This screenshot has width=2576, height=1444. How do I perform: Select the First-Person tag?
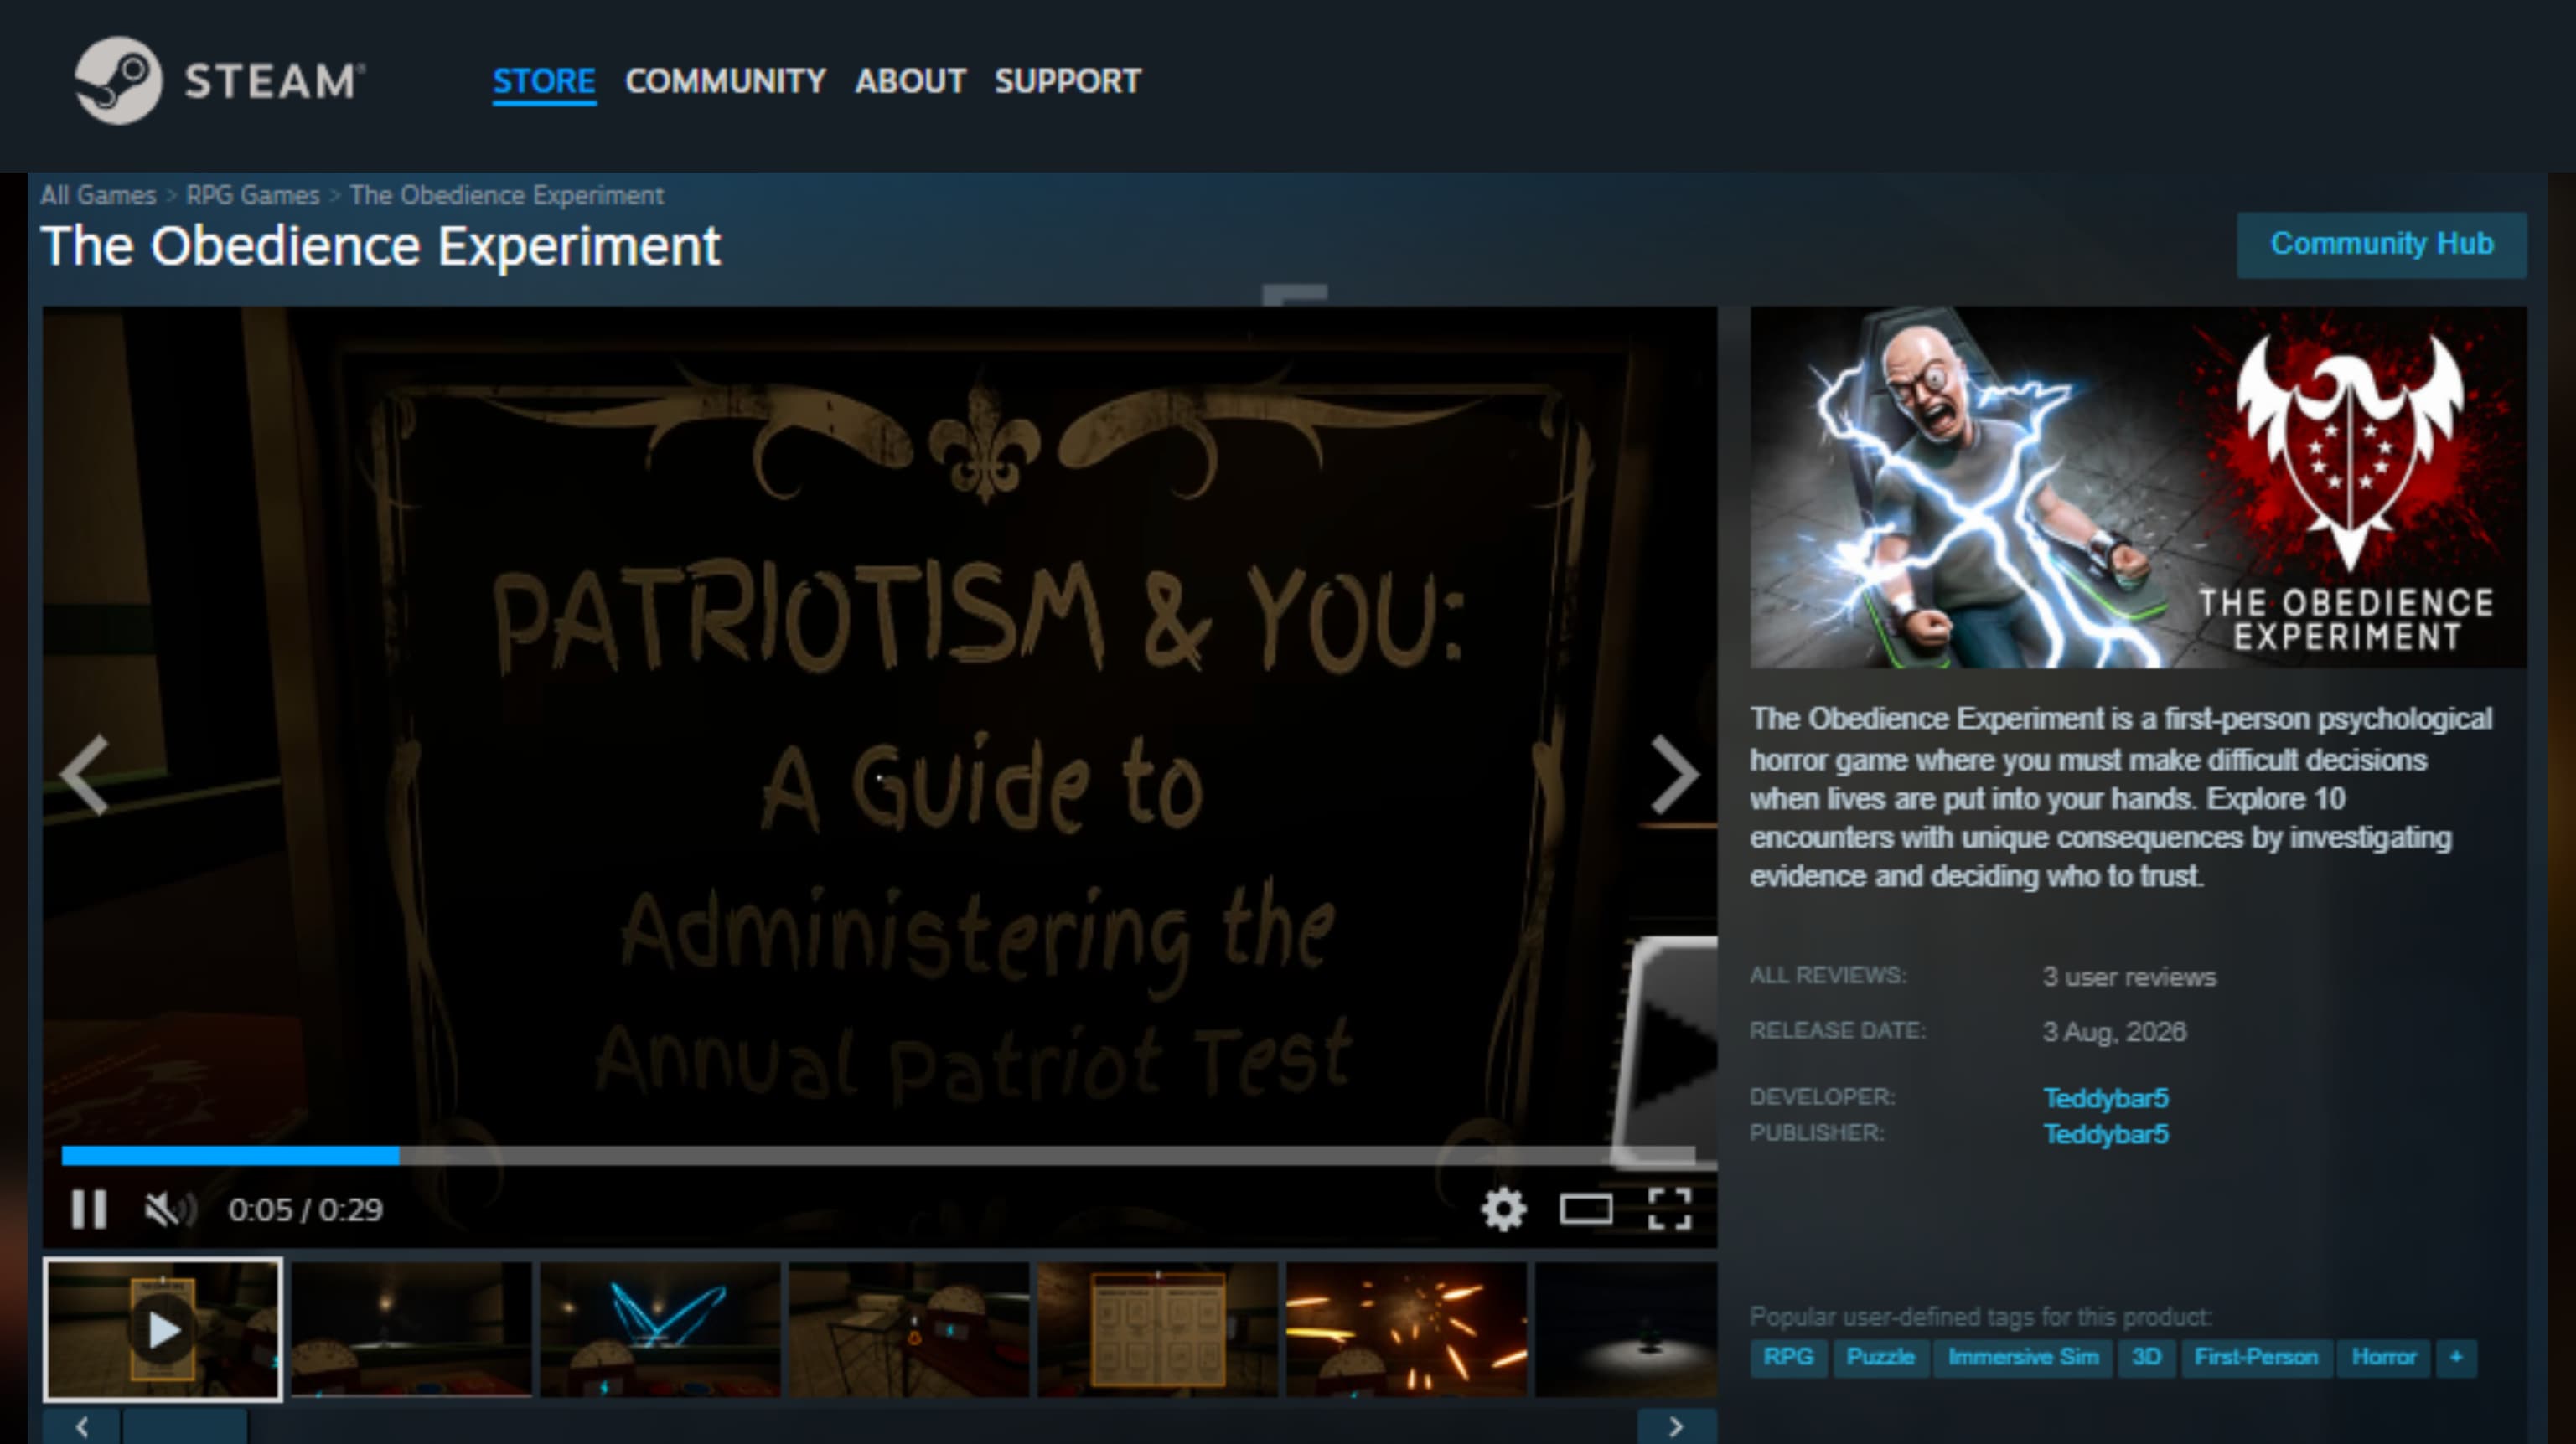tap(2255, 1357)
